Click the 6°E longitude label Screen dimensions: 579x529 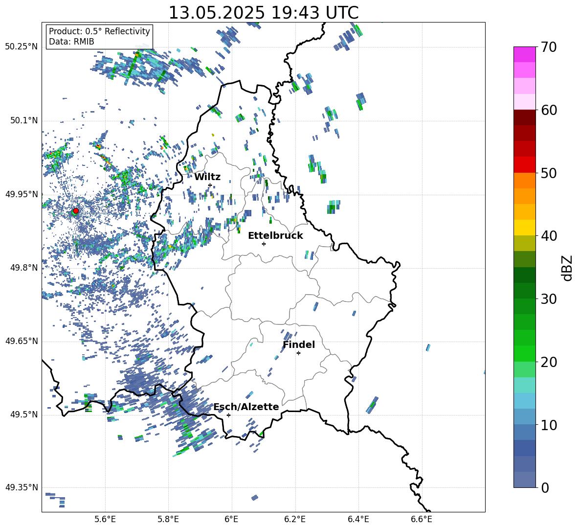coord(231,520)
